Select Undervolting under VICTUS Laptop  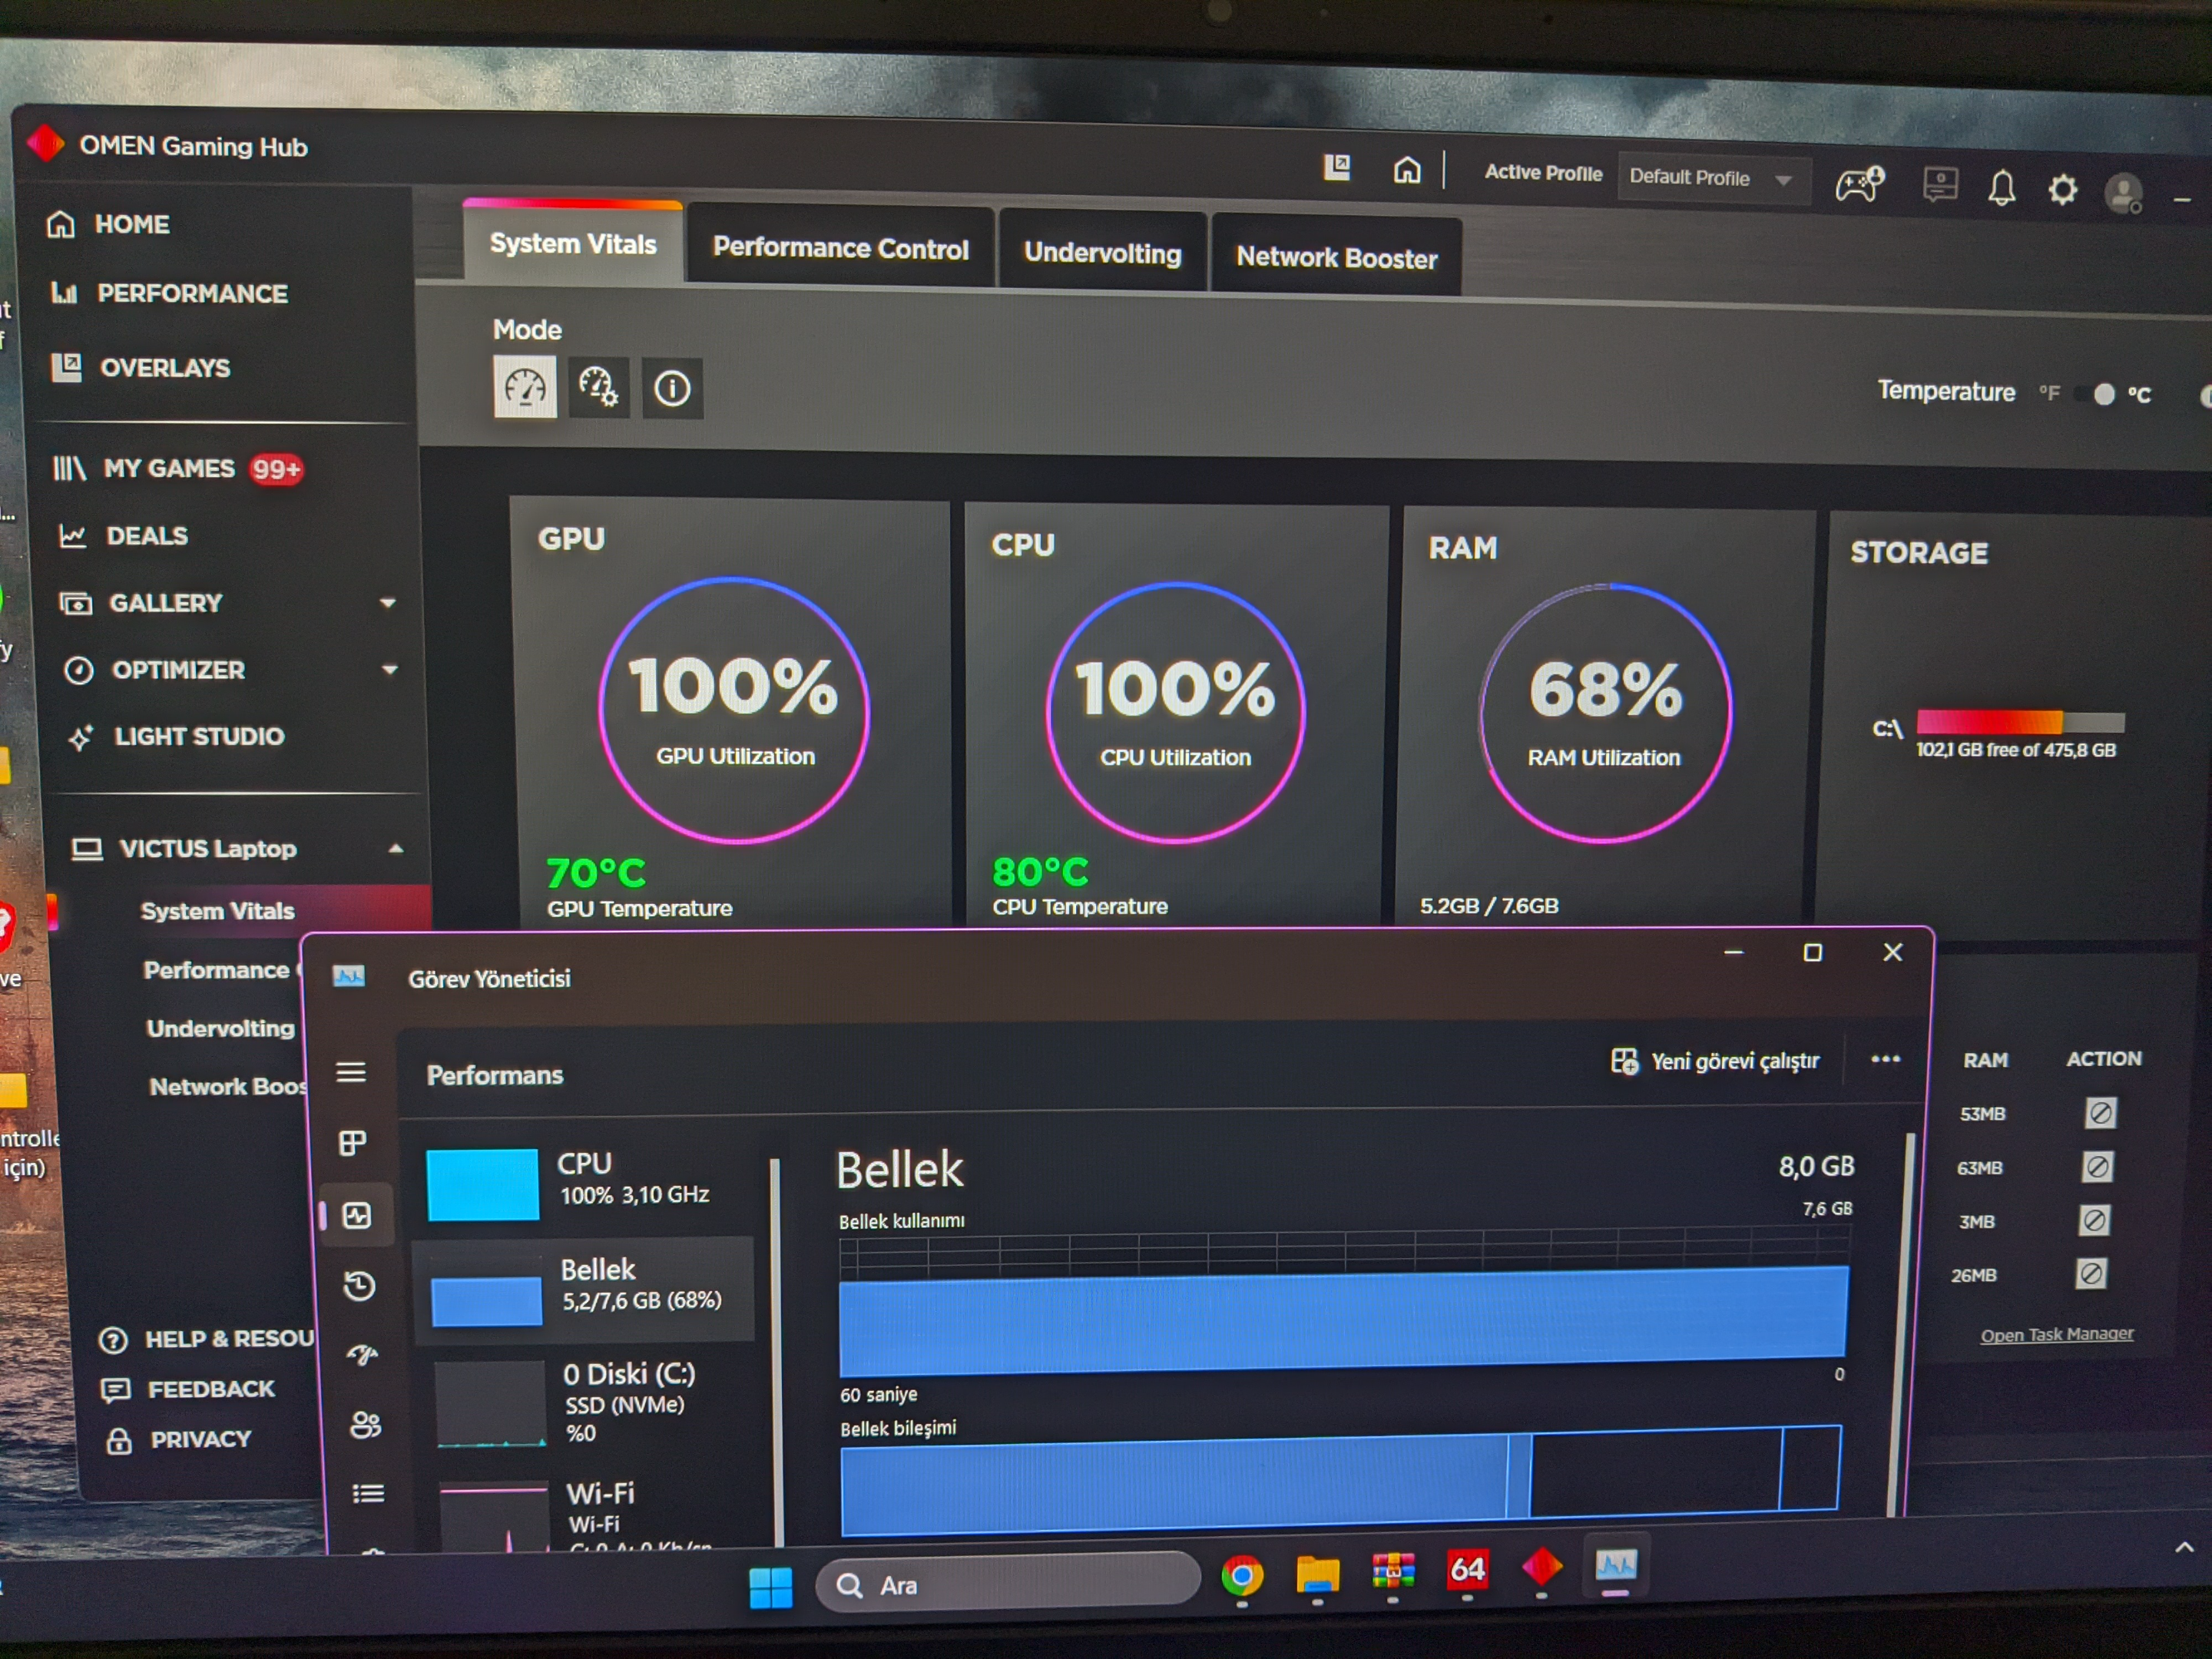(x=221, y=1028)
